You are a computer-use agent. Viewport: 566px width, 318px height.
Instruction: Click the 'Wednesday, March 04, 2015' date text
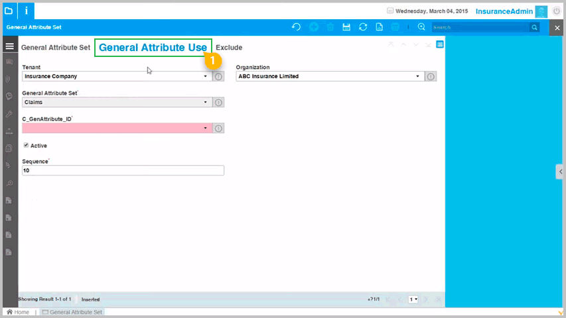(x=432, y=11)
